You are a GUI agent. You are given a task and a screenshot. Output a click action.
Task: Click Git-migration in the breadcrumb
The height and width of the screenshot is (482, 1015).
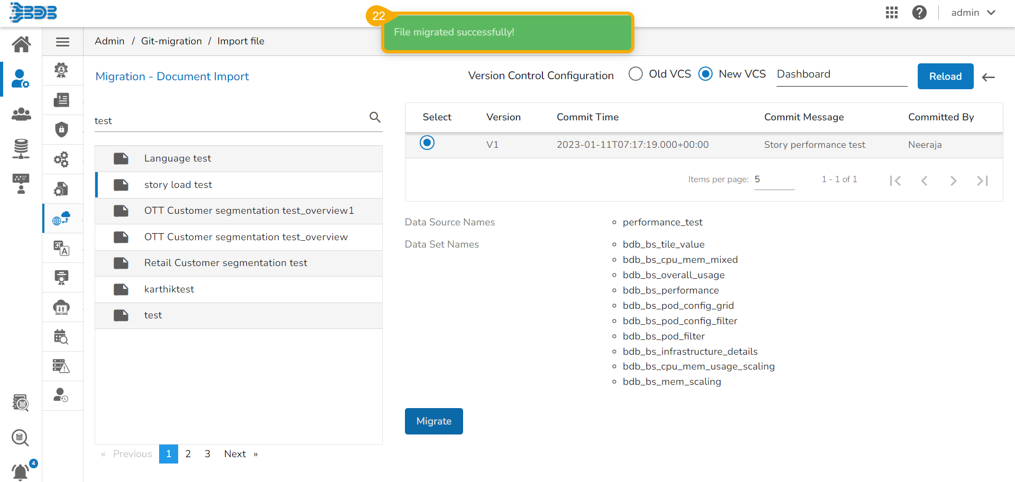171,41
